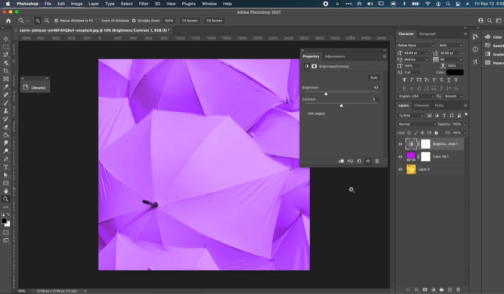
Task: Select the Eyedropper tool
Action: (x=6, y=87)
